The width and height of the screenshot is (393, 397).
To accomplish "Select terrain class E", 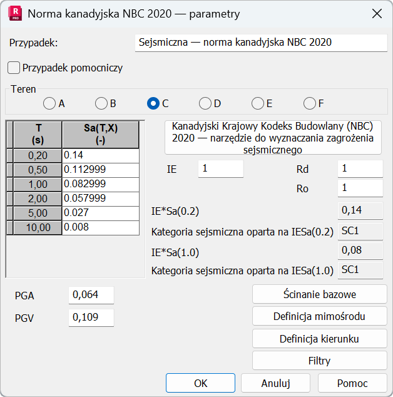I will 258,103.
